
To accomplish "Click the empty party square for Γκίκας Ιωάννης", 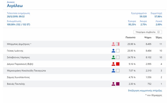I will pyautogui.click(x=118, y=51).
